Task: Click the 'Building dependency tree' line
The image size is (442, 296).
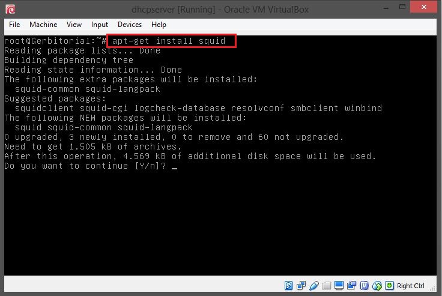Action: tap(69, 60)
